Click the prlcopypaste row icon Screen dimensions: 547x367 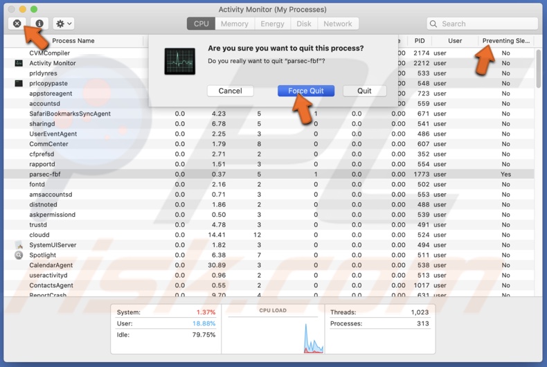point(19,83)
